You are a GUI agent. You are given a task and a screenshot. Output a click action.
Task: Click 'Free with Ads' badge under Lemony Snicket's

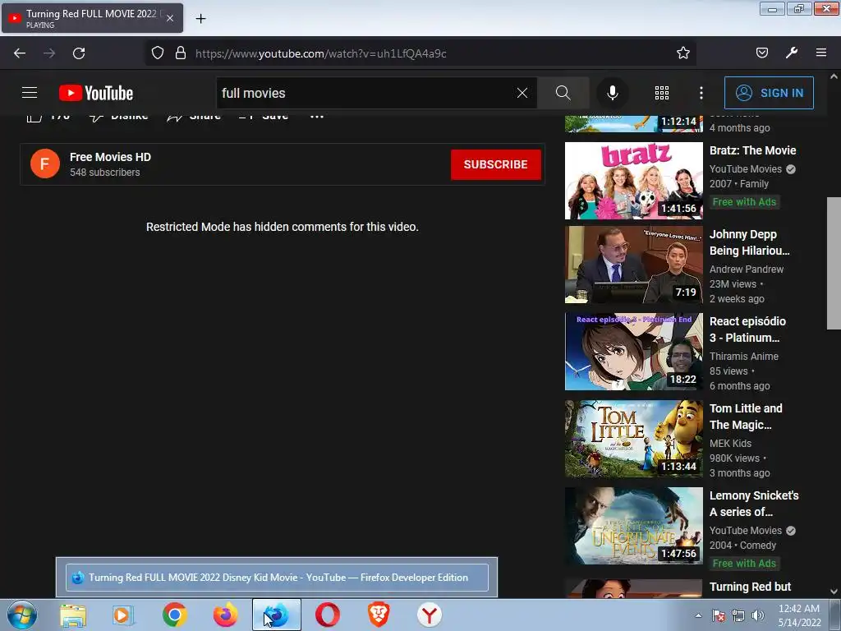click(744, 564)
